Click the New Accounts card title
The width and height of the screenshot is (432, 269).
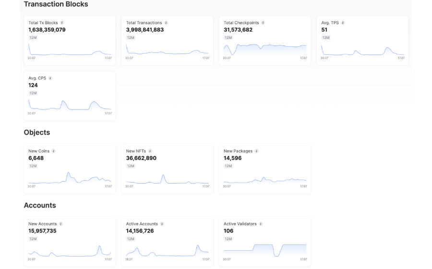pos(43,224)
